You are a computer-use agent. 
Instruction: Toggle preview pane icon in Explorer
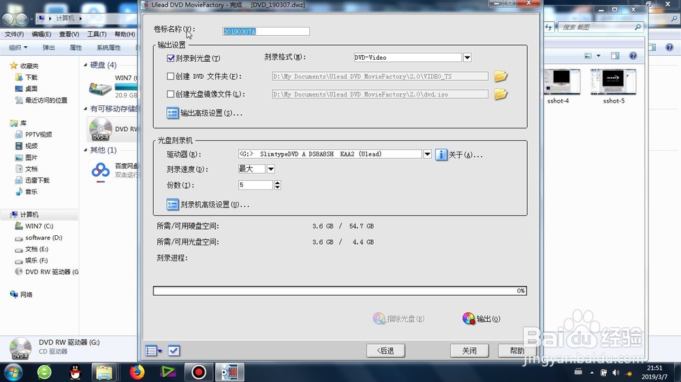(615, 56)
